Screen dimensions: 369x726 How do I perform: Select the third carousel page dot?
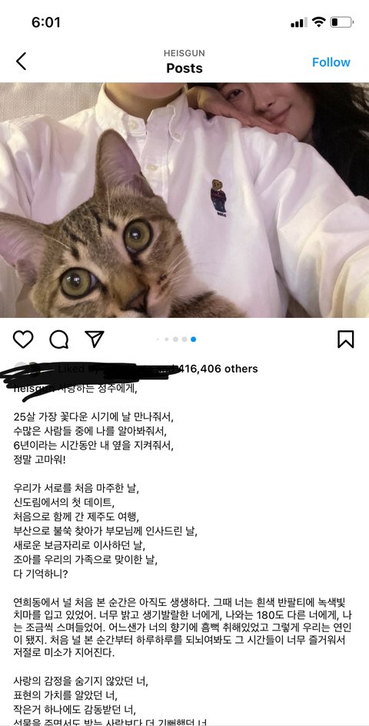[x=175, y=340]
